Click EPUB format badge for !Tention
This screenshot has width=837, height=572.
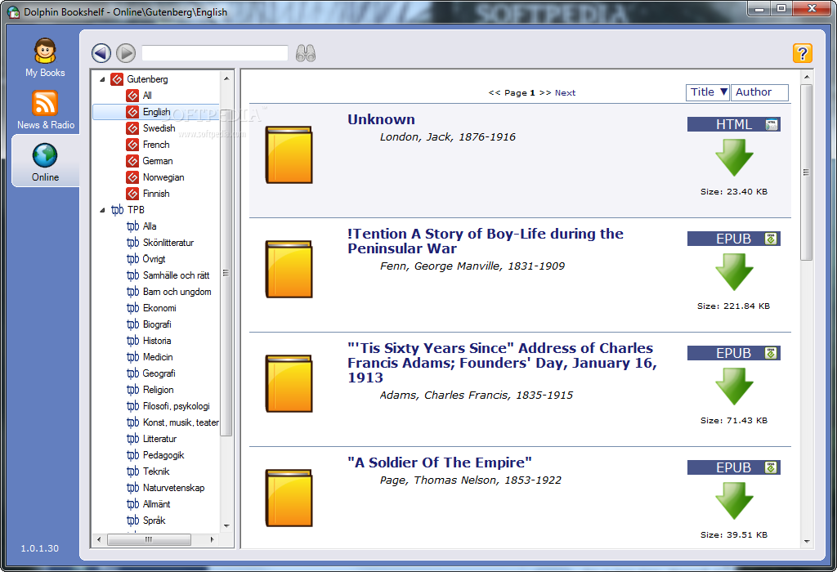point(733,239)
